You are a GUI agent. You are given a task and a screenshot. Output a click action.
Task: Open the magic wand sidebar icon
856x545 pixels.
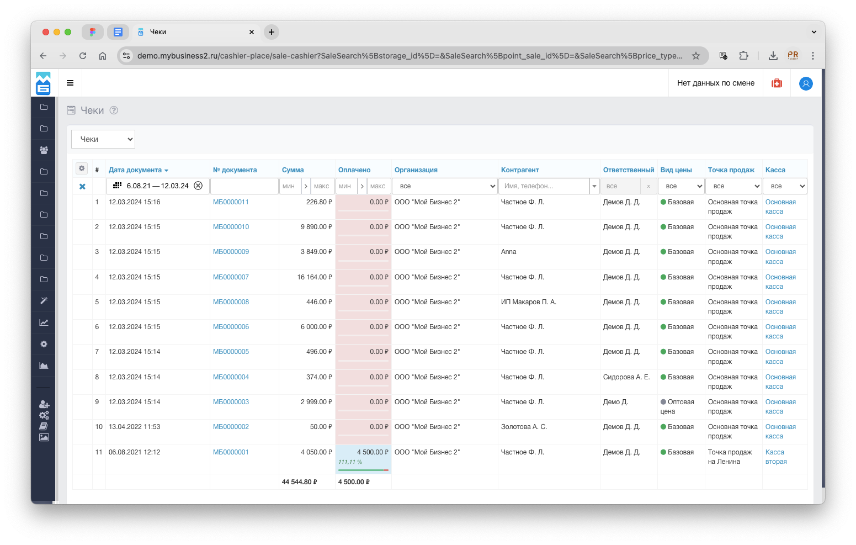(x=44, y=301)
